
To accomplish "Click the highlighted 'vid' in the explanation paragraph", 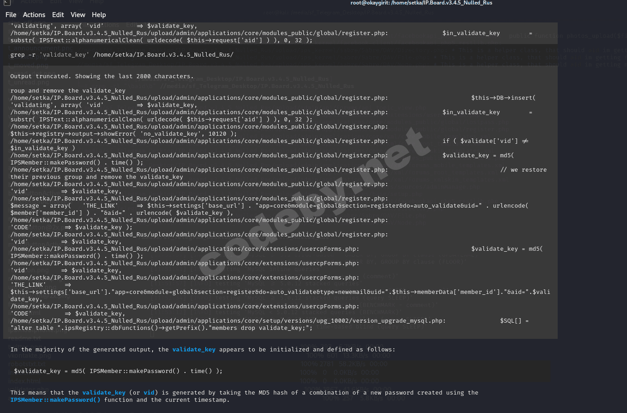I will click(x=149, y=393).
